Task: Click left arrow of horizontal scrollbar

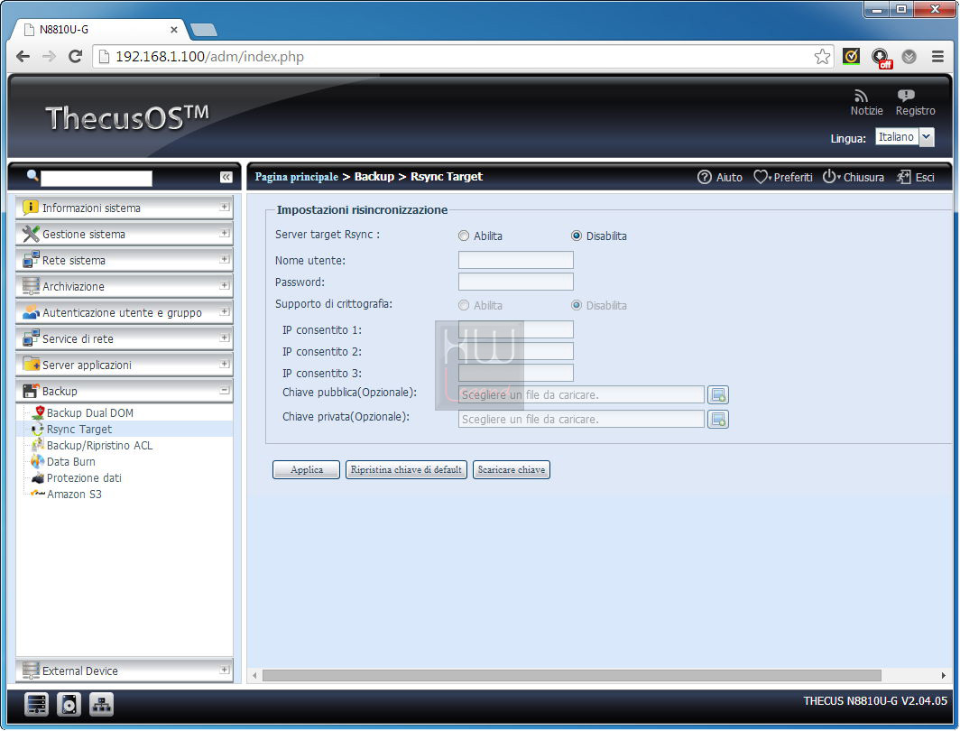Action: pyautogui.click(x=254, y=675)
